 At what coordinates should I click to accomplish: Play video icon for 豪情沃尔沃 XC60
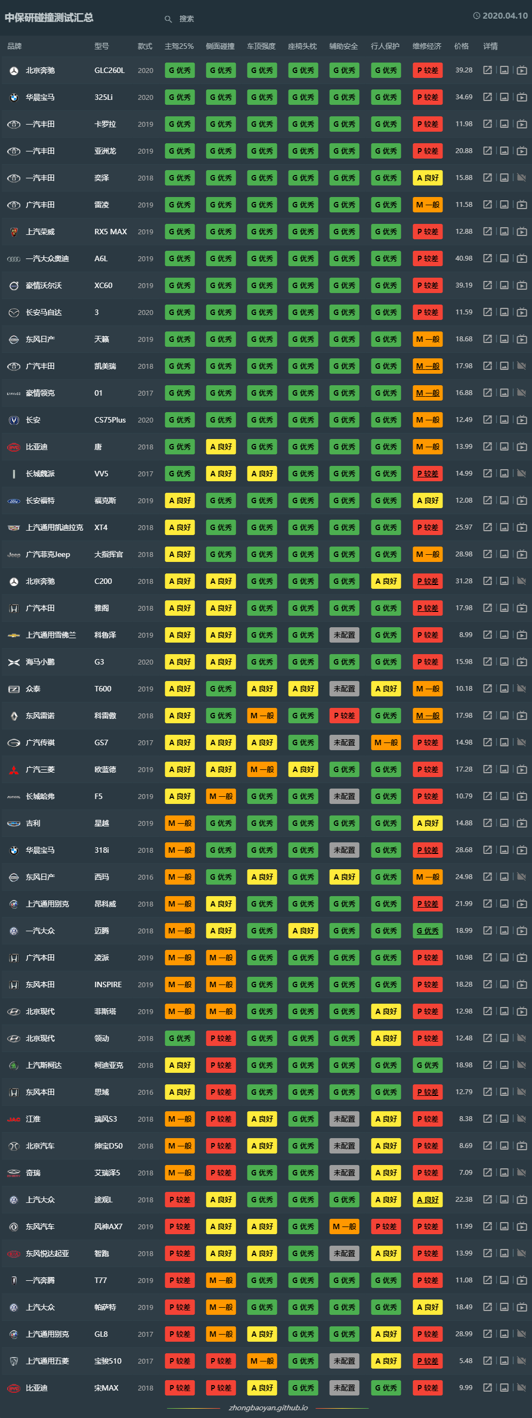tap(522, 286)
